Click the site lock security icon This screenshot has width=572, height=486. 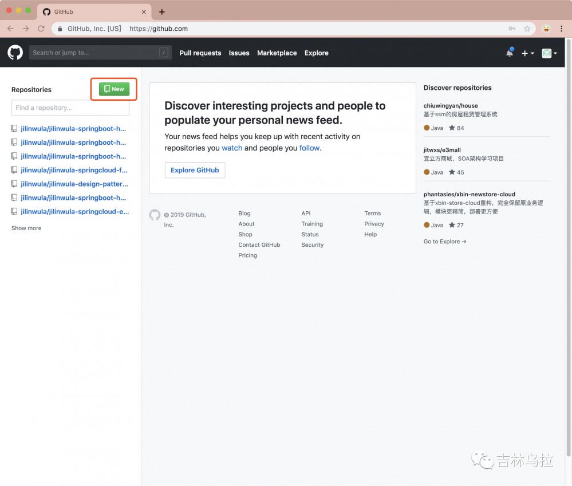click(x=60, y=29)
